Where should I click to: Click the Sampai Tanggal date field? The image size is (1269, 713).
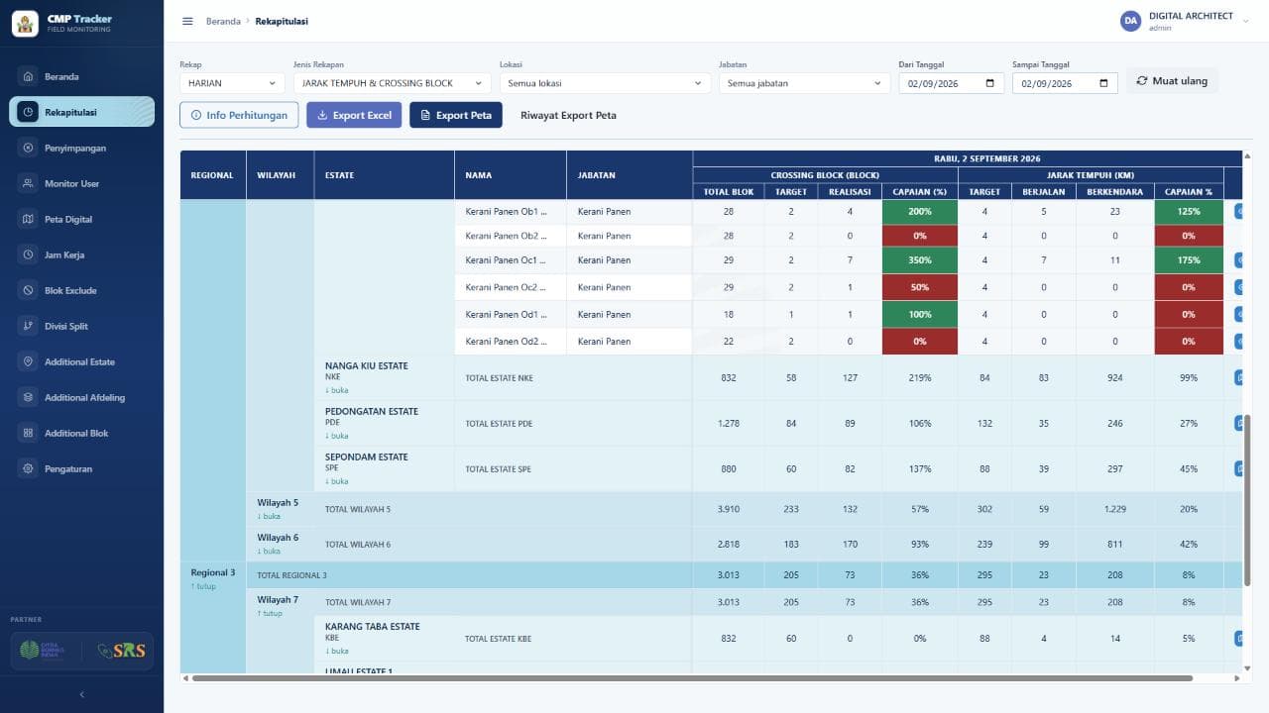click(x=1066, y=83)
